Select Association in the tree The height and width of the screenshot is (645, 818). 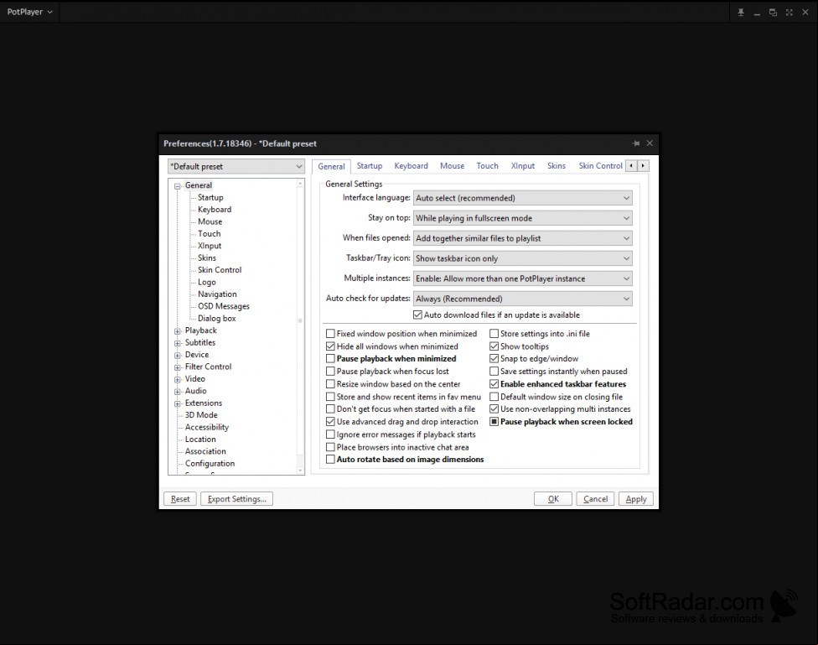[205, 451]
